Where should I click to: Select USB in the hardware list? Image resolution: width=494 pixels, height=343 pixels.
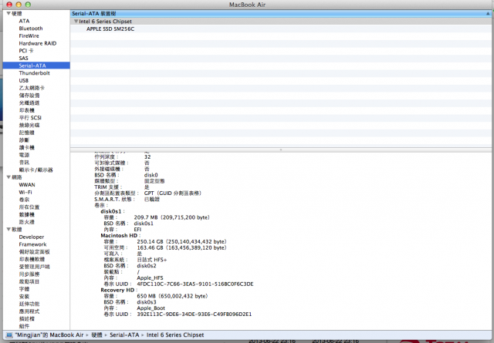point(23,81)
